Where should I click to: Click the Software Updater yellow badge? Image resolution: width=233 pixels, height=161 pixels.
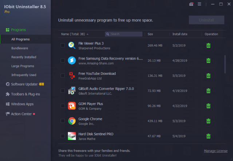(42, 84)
